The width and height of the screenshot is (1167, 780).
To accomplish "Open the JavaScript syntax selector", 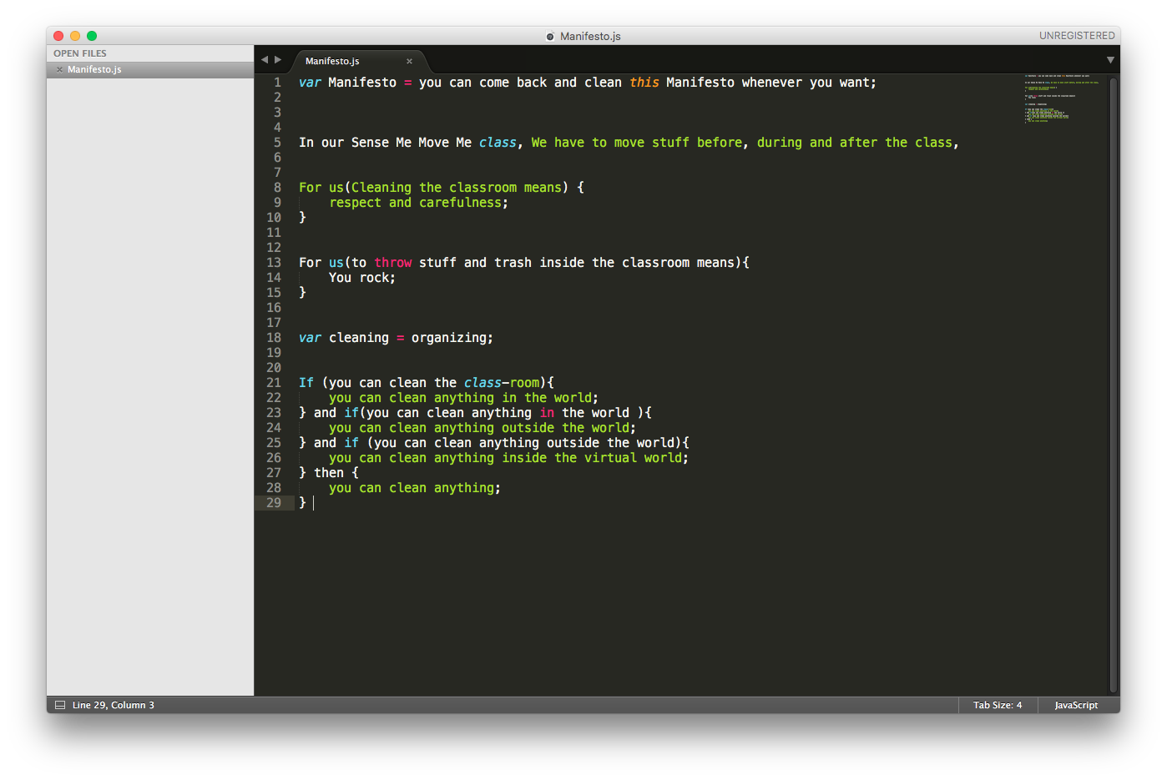I will click(1076, 705).
